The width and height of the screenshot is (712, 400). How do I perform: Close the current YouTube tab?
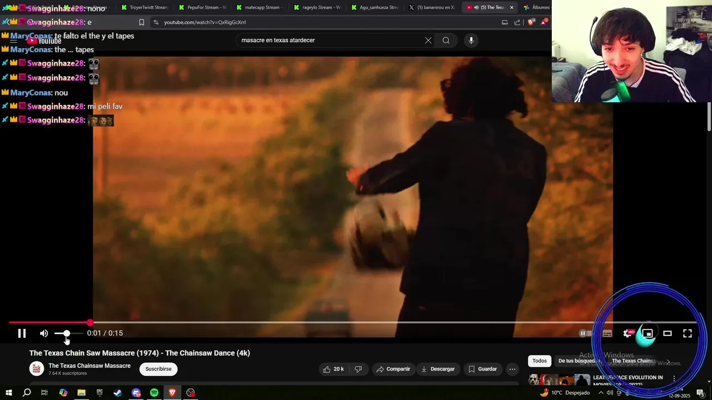pos(512,7)
